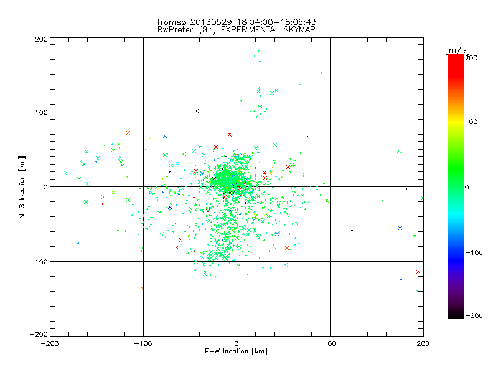
Task: Click the colorbar's -200 label
Action: click(474, 315)
